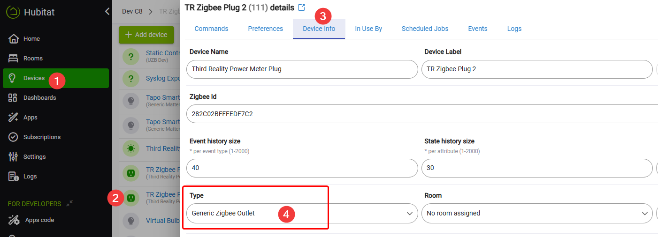Screen dimensions: 658x237
Task: Click the Apps magic wand icon
Action: pyautogui.click(x=13, y=118)
